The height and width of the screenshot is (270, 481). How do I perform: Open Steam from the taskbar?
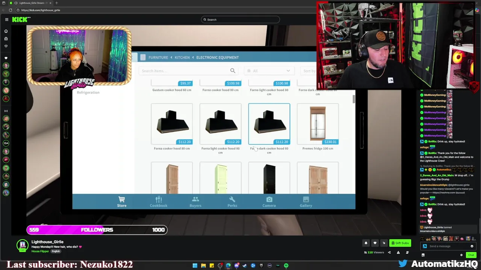tap(245, 265)
